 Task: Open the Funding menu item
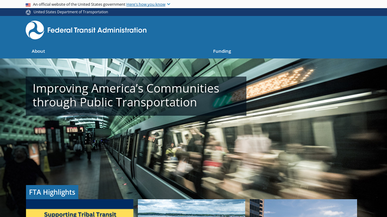tap(222, 51)
